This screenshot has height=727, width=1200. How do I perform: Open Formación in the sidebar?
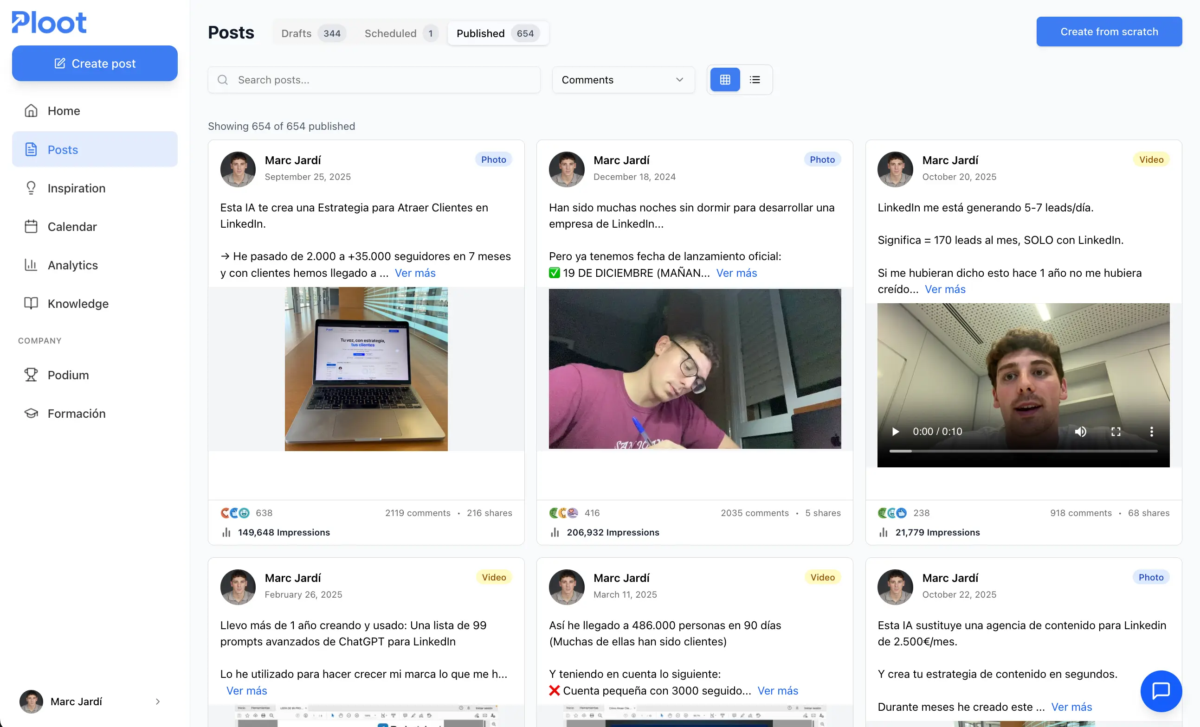[x=95, y=413]
